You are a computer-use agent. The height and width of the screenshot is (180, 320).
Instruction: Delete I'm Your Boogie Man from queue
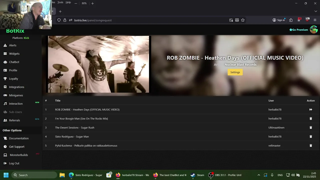(x=311, y=118)
